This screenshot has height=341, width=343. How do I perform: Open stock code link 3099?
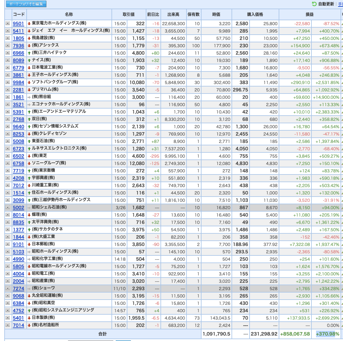[18, 200]
